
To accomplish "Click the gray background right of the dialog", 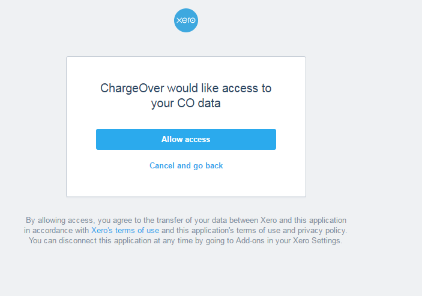I will [x=363, y=126].
